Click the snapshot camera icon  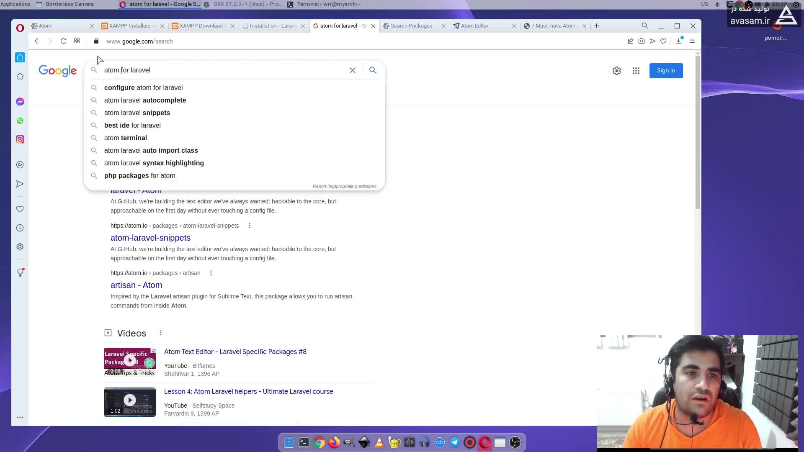[x=642, y=41]
